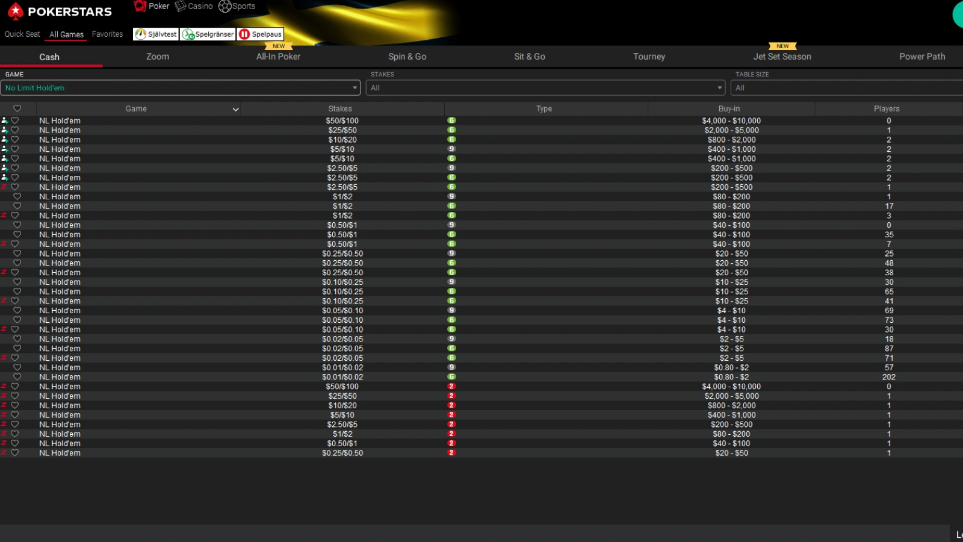963x542 pixels.
Task: Click the $4 - $10 buy-in with 69 players
Action: tap(731, 311)
